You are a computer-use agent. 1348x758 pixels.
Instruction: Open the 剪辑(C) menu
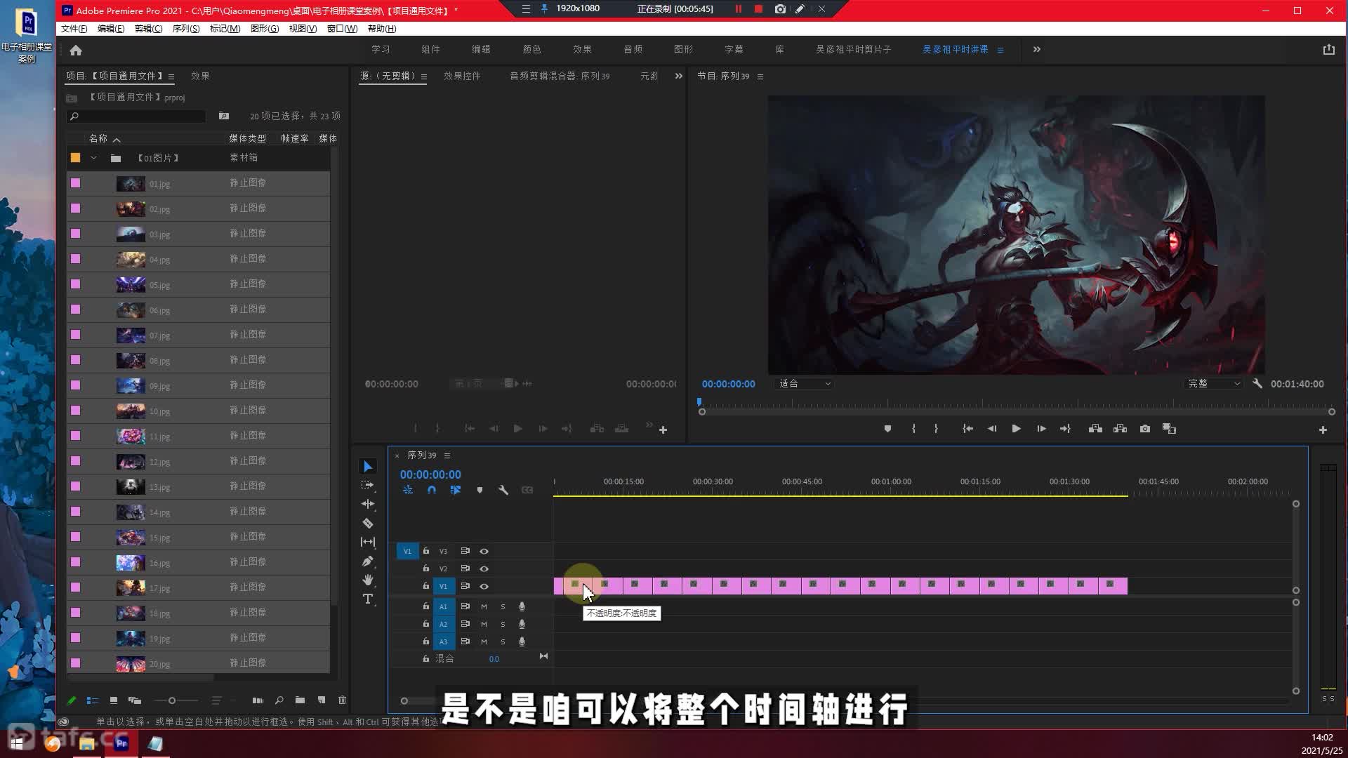[148, 29]
